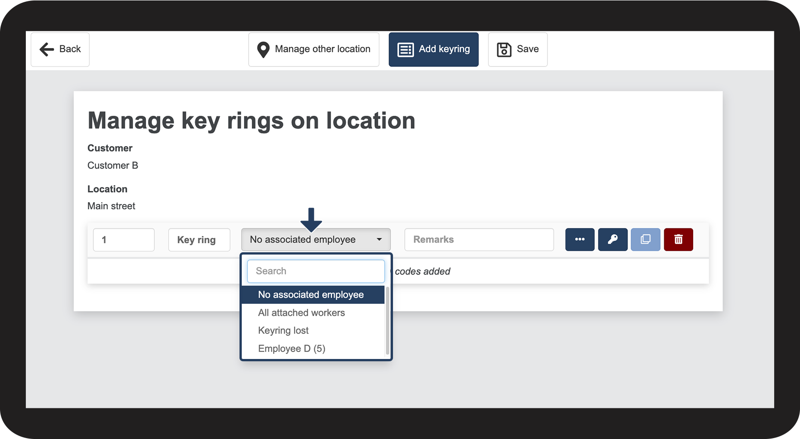The width and height of the screenshot is (800, 439).
Task: Collapse the No associated employee dropdown
Action: 316,240
